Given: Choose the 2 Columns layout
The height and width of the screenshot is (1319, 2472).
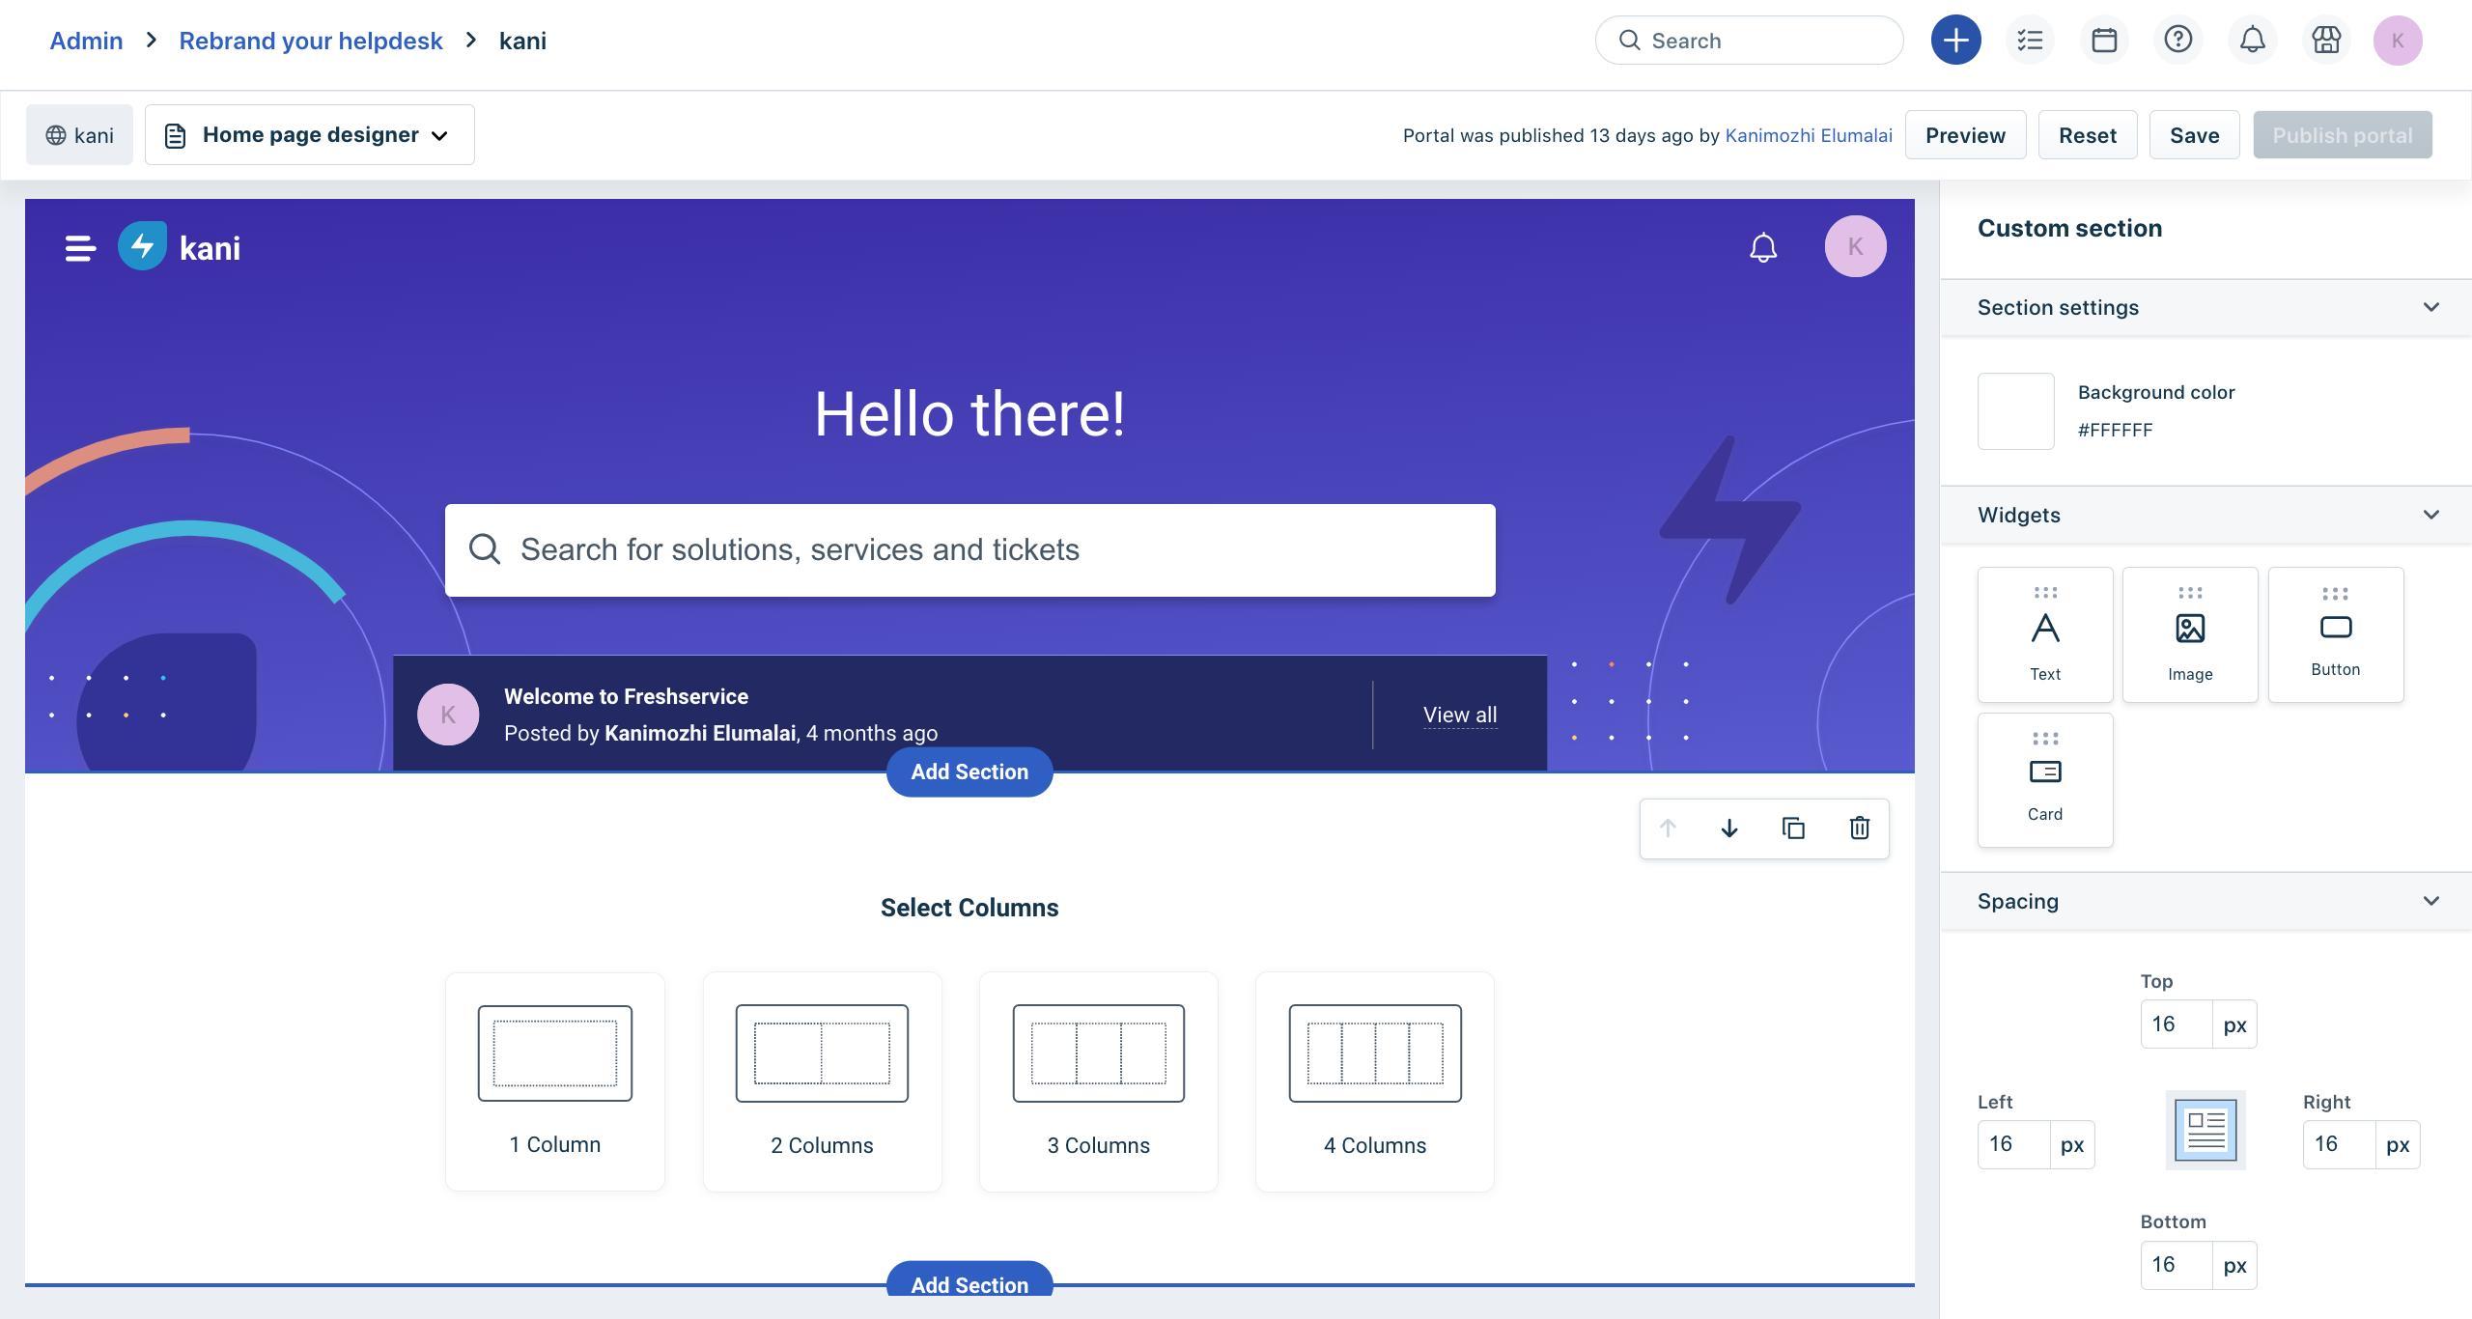Looking at the screenshot, I should 822,1080.
